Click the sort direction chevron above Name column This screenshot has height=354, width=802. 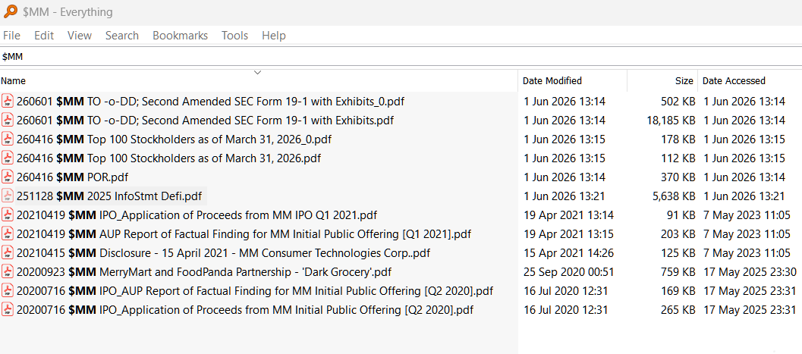pyautogui.click(x=258, y=73)
